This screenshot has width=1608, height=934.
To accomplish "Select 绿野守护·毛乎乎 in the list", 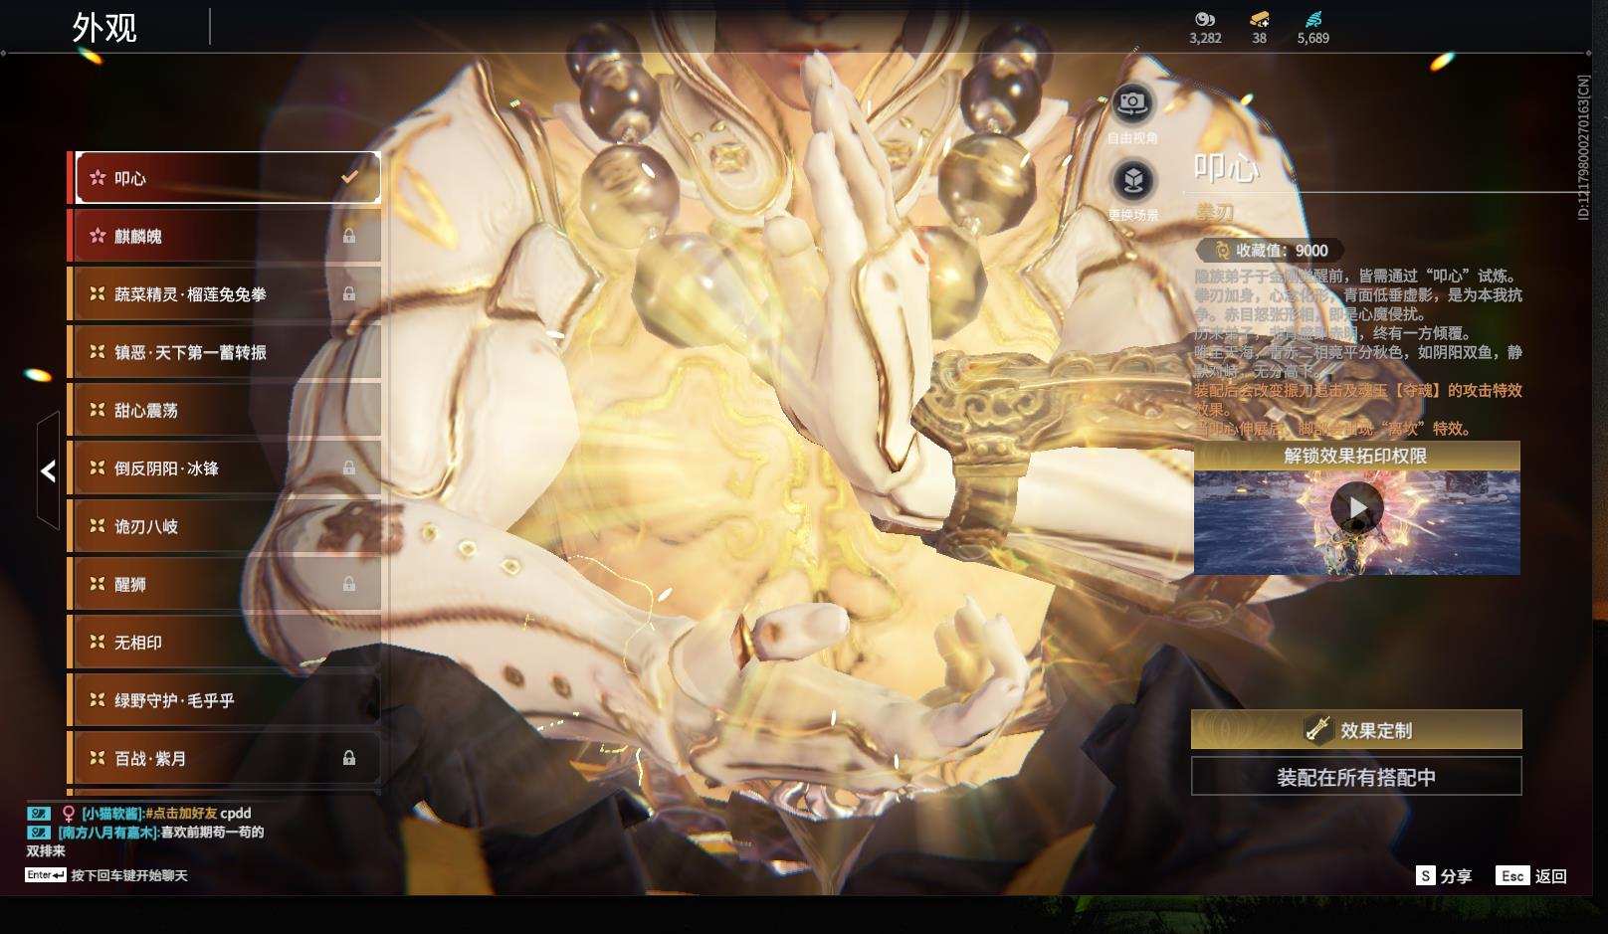I will point(226,700).
